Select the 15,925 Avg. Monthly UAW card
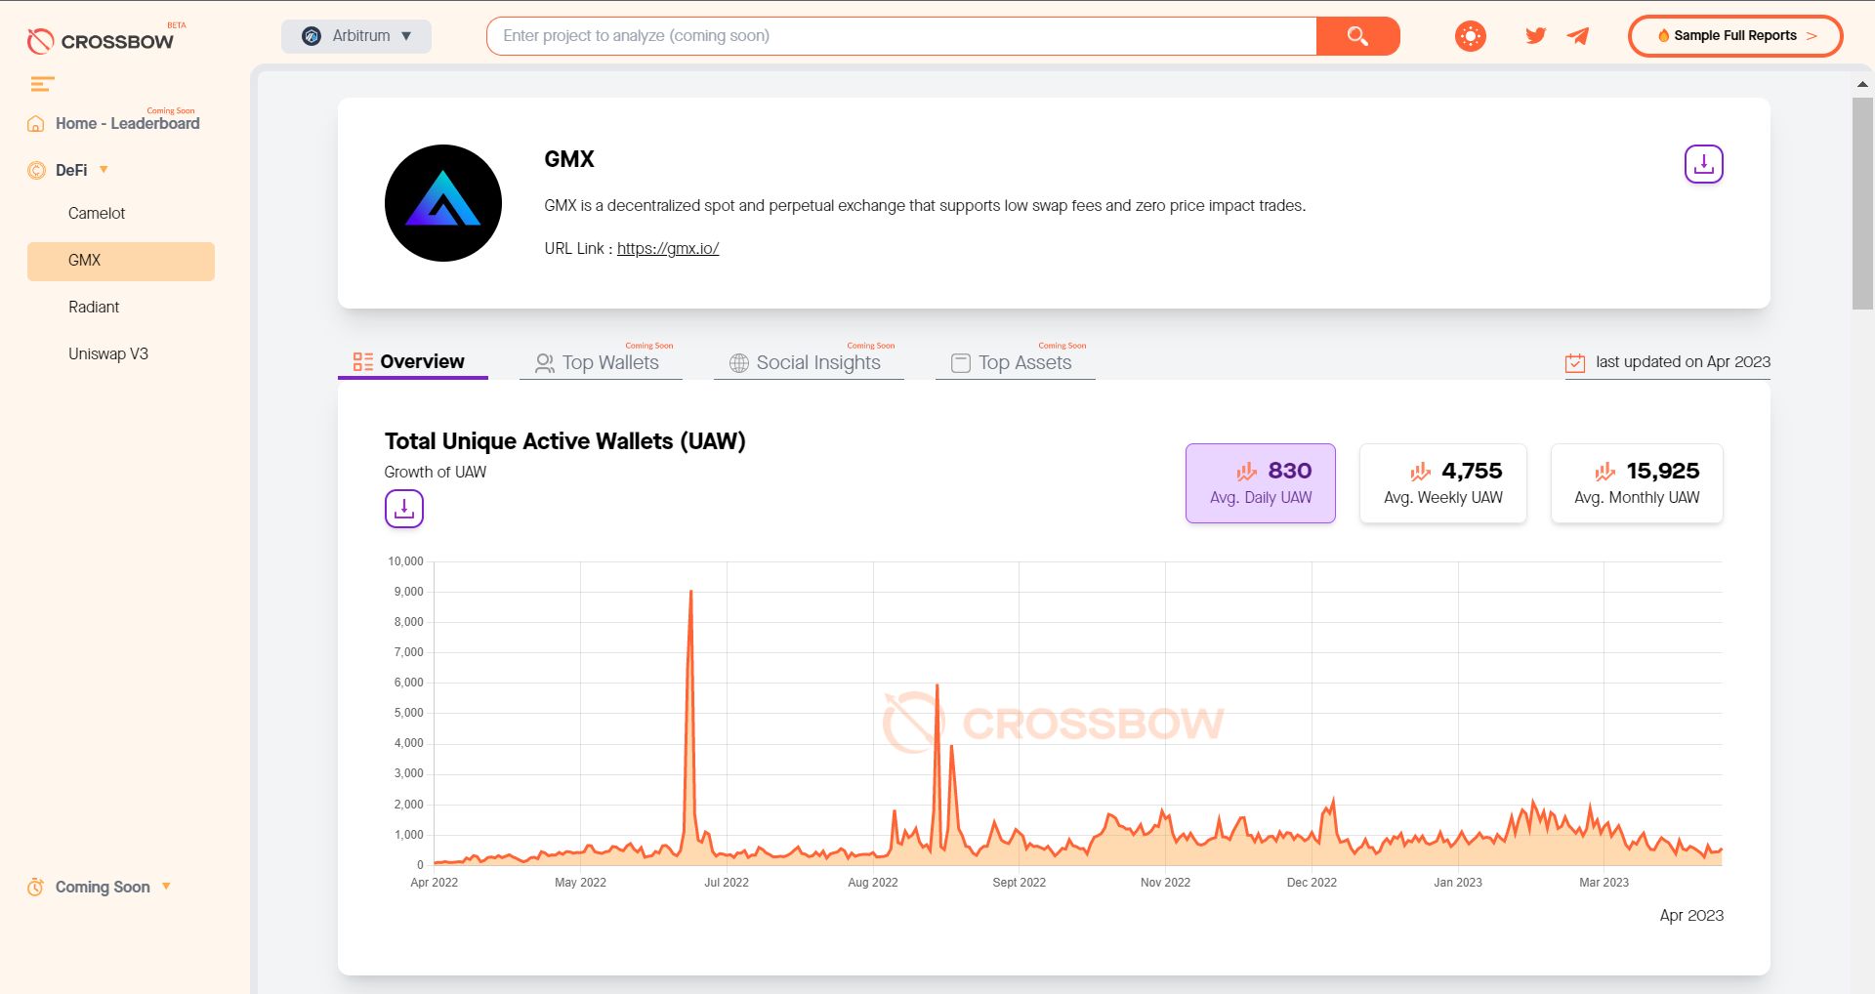The width and height of the screenshot is (1875, 994). point(1637,483)
